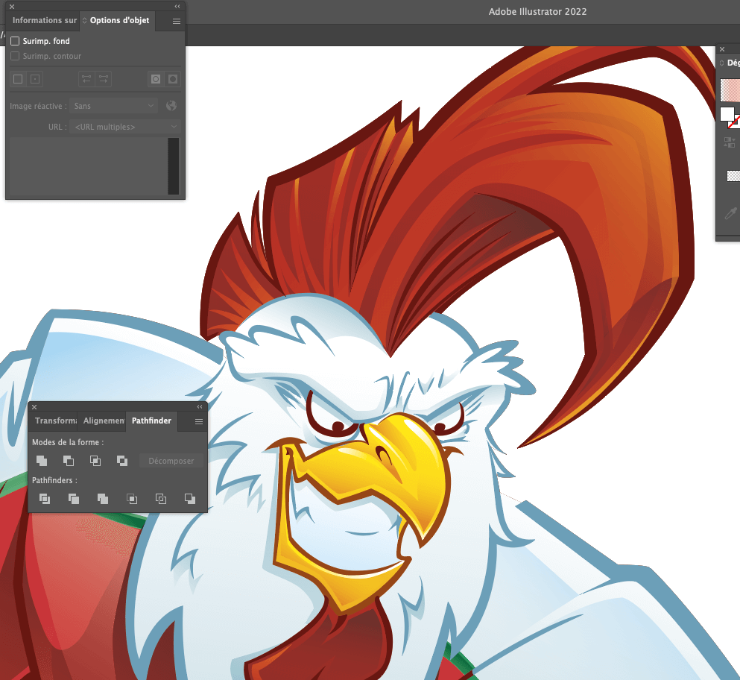Switch to the Alignement tab

pyautogui.click(x=104, y=421)
